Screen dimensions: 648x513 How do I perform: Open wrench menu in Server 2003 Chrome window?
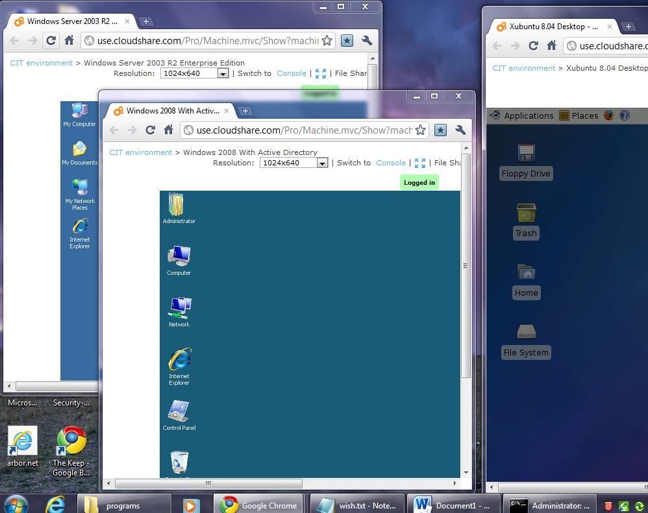(367, 40)
